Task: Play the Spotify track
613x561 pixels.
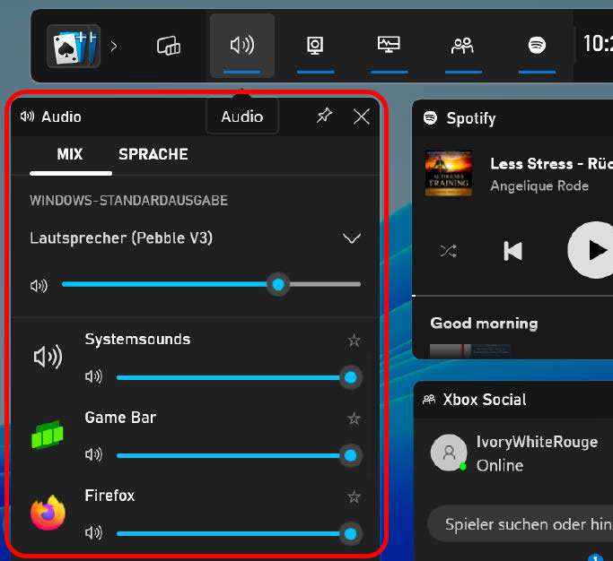Action: coord(596,250)
